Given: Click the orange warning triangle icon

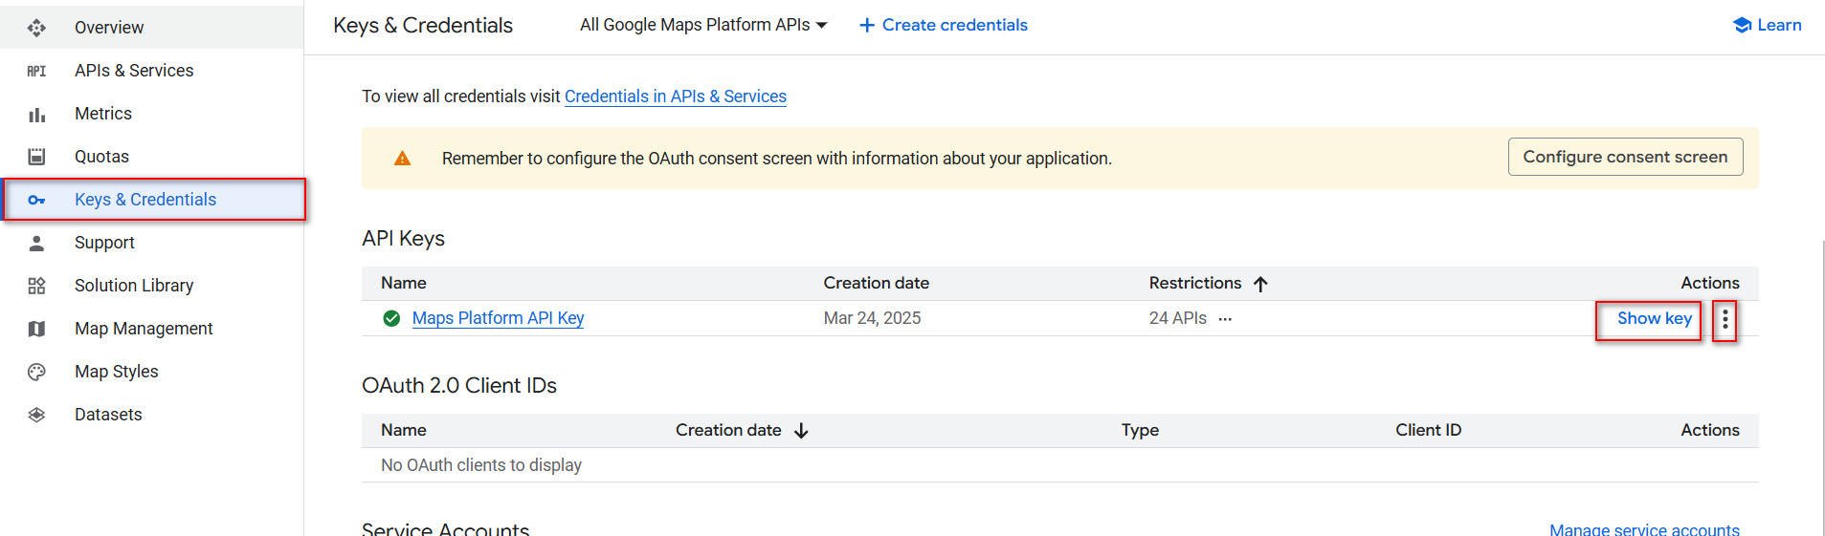Looking at the screenshot, I should (x=403, y=159).
